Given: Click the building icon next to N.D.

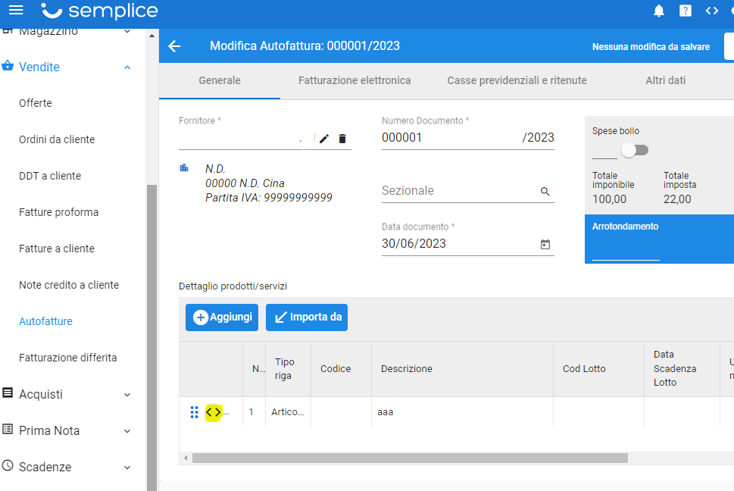Looking at the screenshot, I should 184,167.
